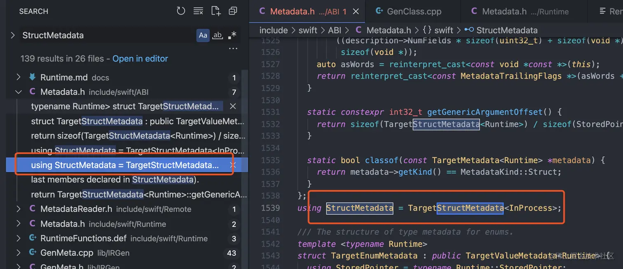Click result count badge 43 for GenMeta.cpp
623x269 pixels.
point(231,253)
